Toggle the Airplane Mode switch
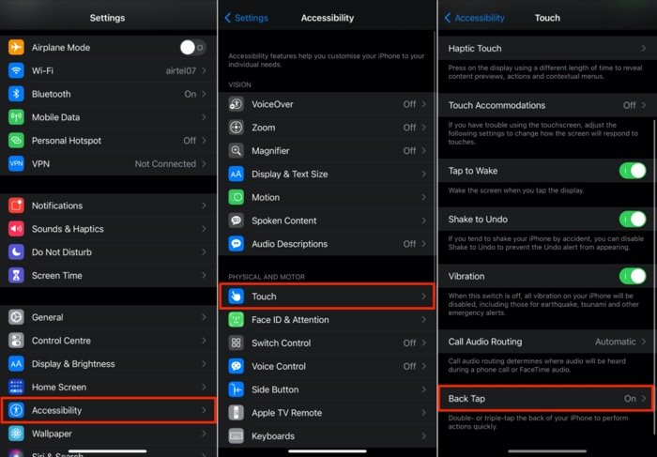The image size is (657, 457). (x=192, y=47)
